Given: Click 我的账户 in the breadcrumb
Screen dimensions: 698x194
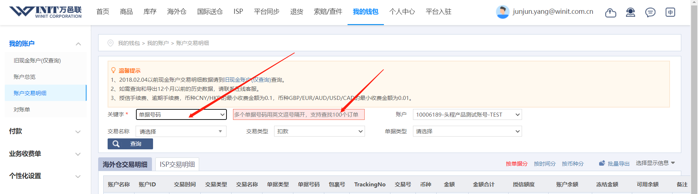Looking at the screenshot, I should coord(158,43).
